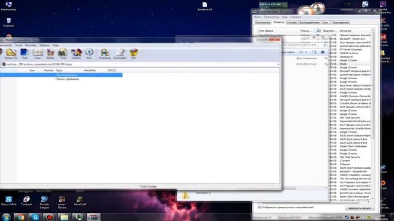Click the View icon in WinRAR toolbar
Viewport: 394px width, 221px height.
(38, 53)
